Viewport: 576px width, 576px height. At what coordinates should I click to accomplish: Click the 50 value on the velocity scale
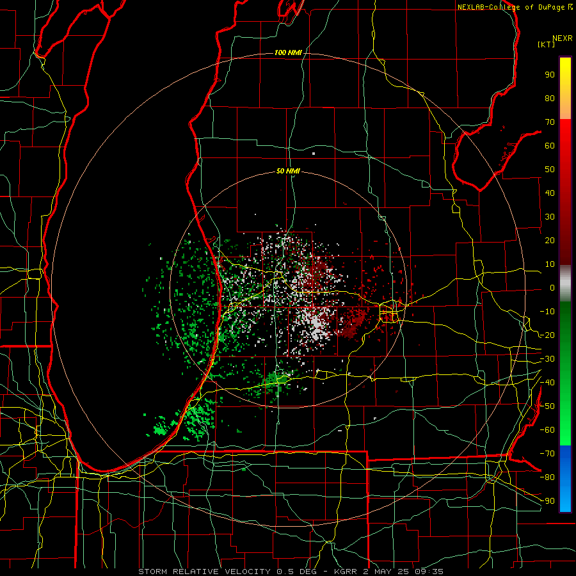pyautogui.click(x=550, y=170)
